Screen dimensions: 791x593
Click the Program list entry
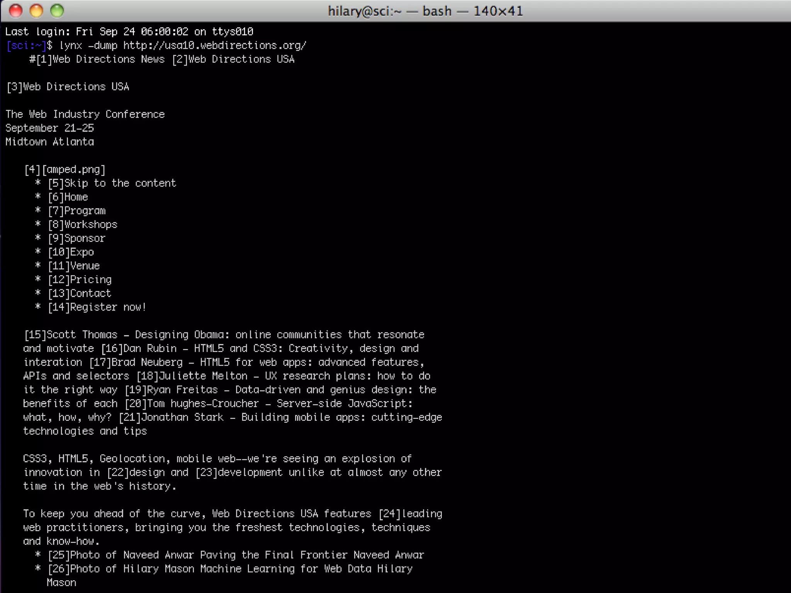85,211
